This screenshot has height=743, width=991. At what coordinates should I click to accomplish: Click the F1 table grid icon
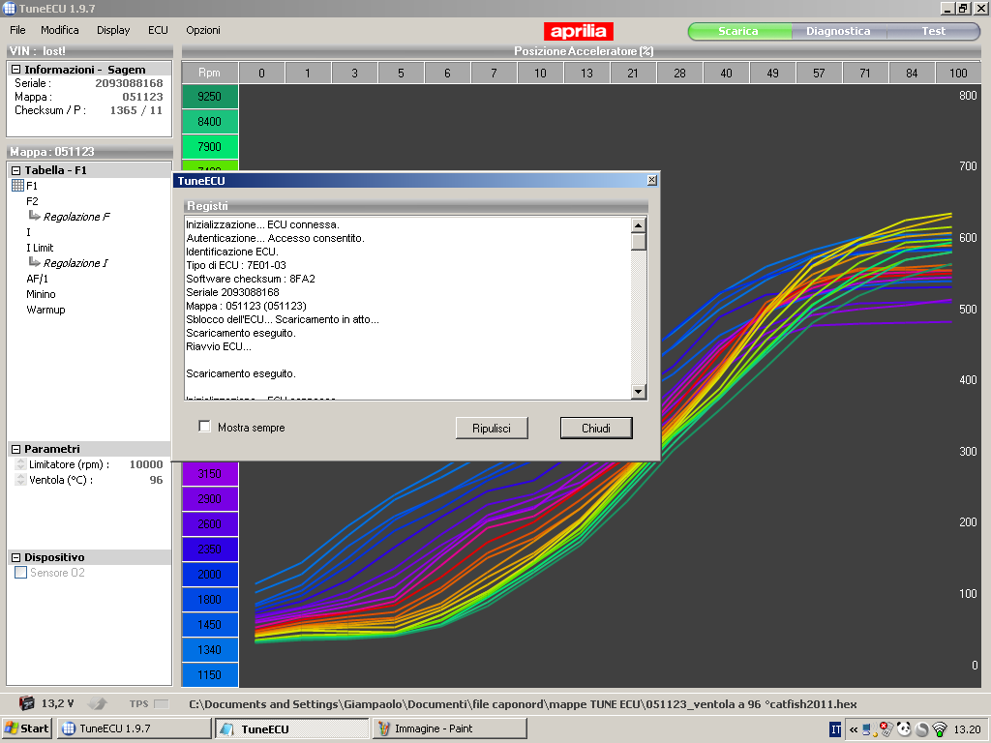[17, 186]
